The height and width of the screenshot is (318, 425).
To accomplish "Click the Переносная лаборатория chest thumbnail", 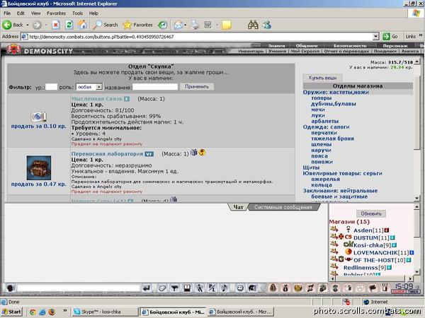I will [x=39, y=167].
